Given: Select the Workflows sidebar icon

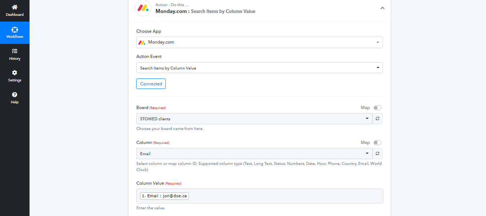Looking at the screenshot, I should coord(14,30).
